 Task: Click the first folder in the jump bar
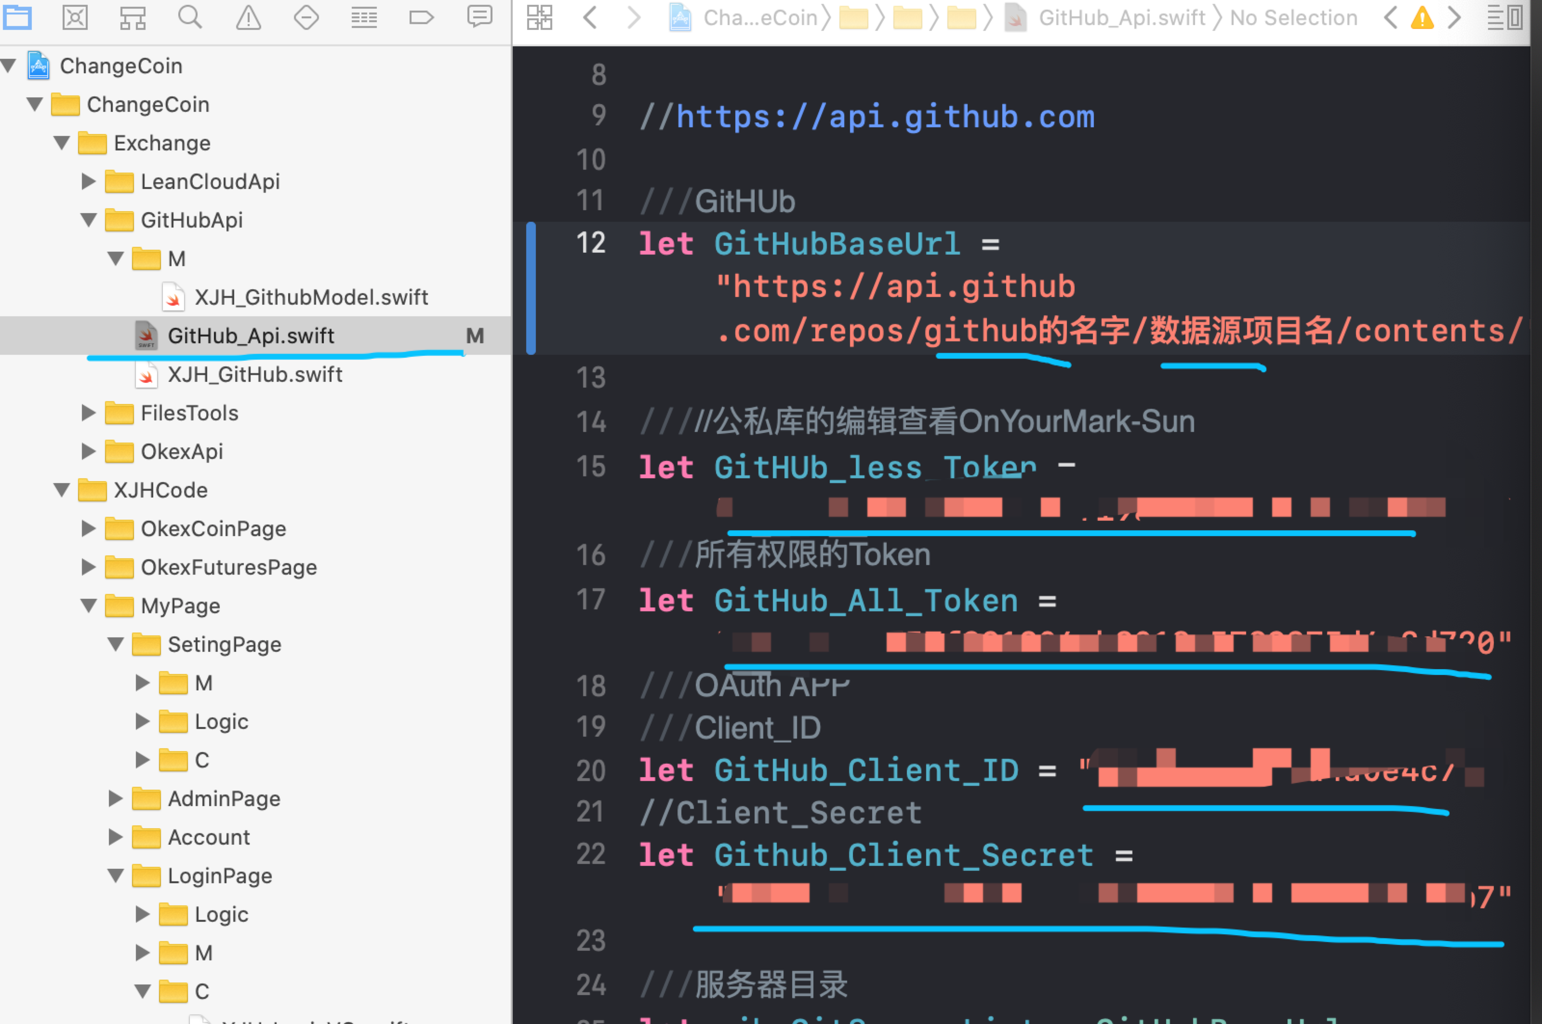tap(853, 18)
